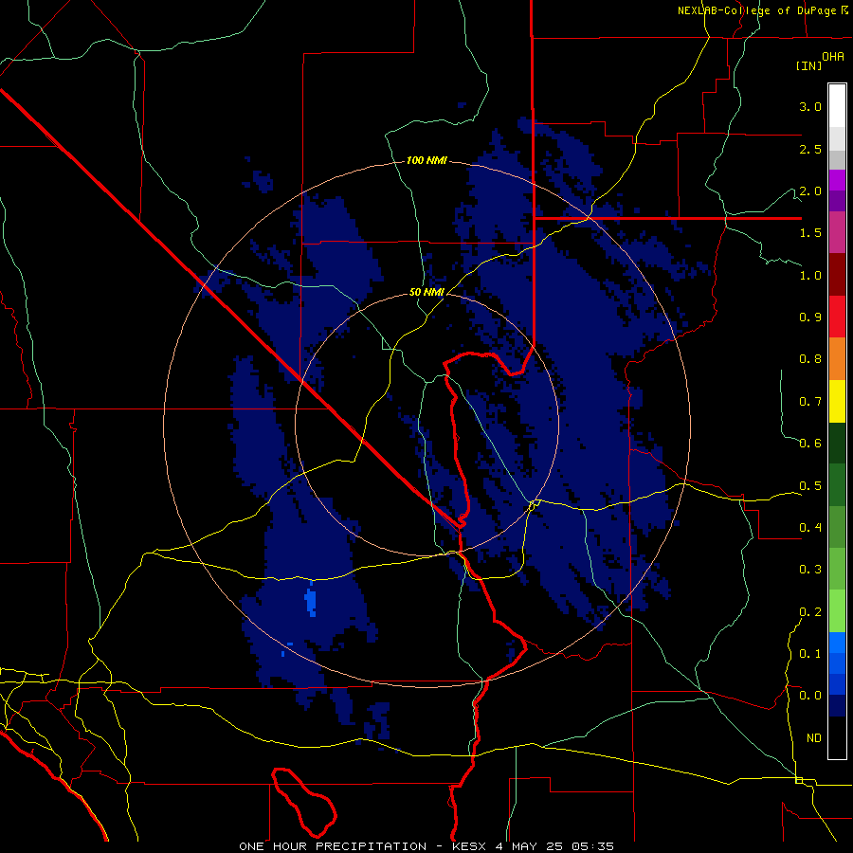Pick the maroon legend swatch near 1.0
The width and height of the screenshot is (853, 853).
(837, 275)
